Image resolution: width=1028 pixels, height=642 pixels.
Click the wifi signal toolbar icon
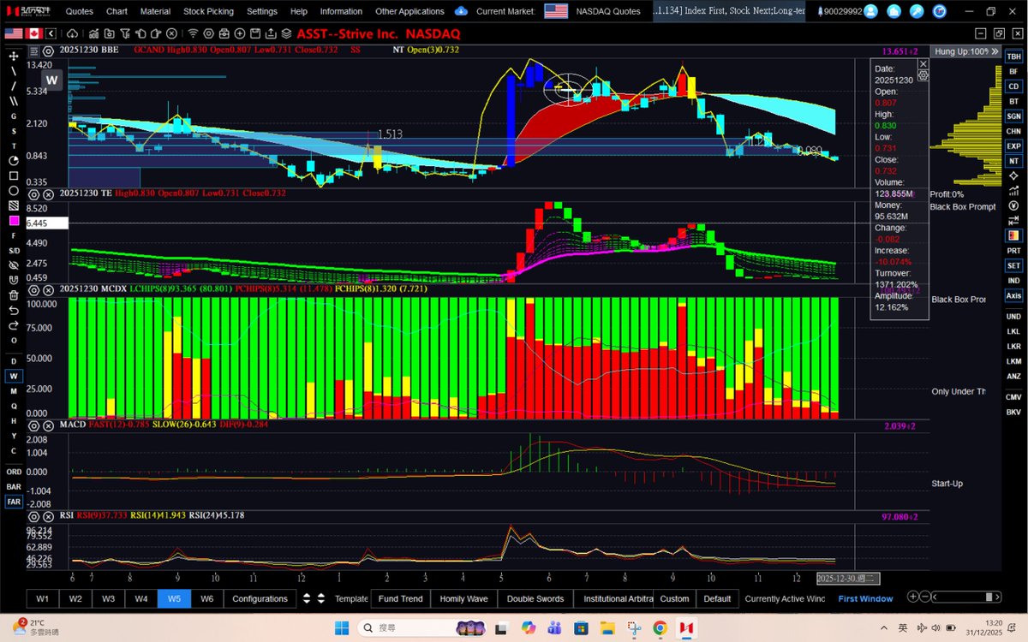click(x=193, y=33)
